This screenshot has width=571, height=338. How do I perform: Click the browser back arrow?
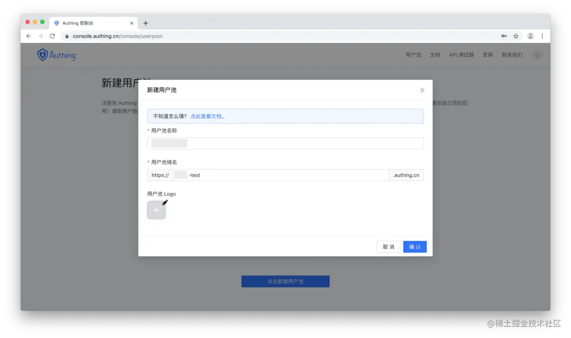[29, 36]
